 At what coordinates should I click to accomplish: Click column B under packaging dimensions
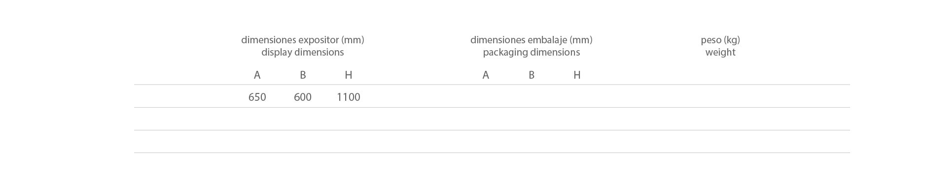tap(532, 75)
